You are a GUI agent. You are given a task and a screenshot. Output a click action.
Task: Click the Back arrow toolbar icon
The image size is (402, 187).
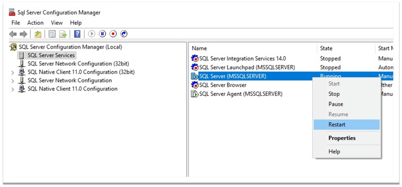click(13, 34)
